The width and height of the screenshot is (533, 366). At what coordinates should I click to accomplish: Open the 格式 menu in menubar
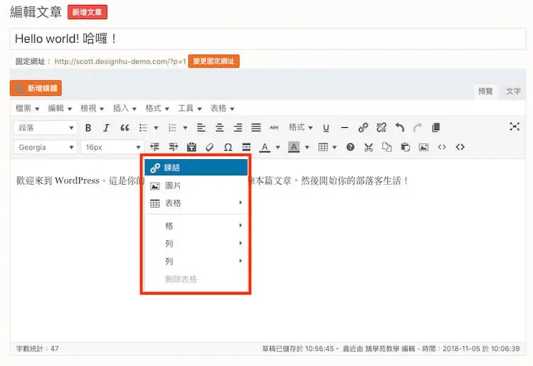157,109
